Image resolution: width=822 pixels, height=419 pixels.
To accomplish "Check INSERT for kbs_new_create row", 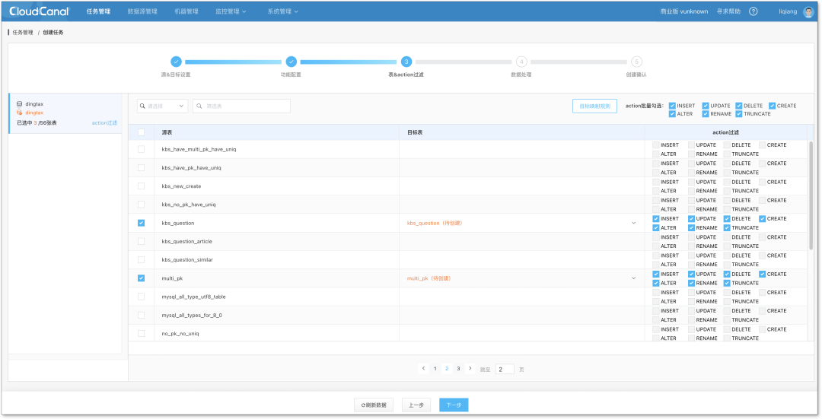I will (656, 182).
